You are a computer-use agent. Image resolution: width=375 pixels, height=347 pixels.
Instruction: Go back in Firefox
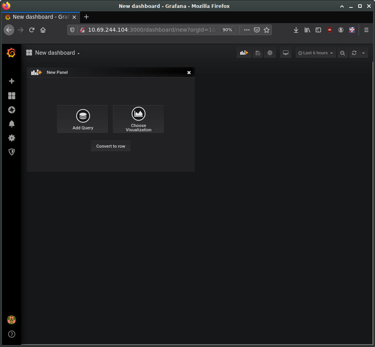tap(9, 30)
